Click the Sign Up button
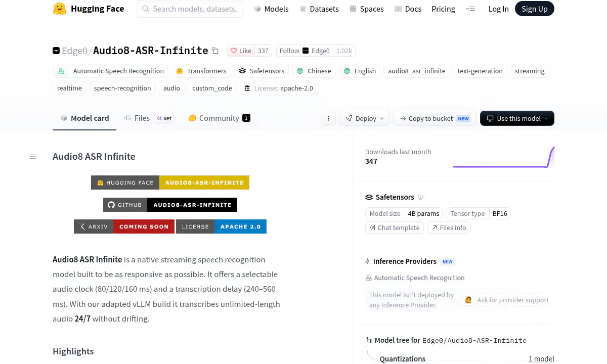The image size is (607, 364). point(534,9)
